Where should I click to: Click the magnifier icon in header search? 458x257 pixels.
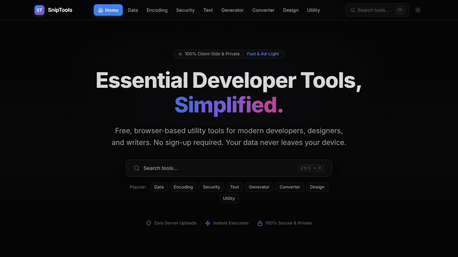tap(352, 10)
